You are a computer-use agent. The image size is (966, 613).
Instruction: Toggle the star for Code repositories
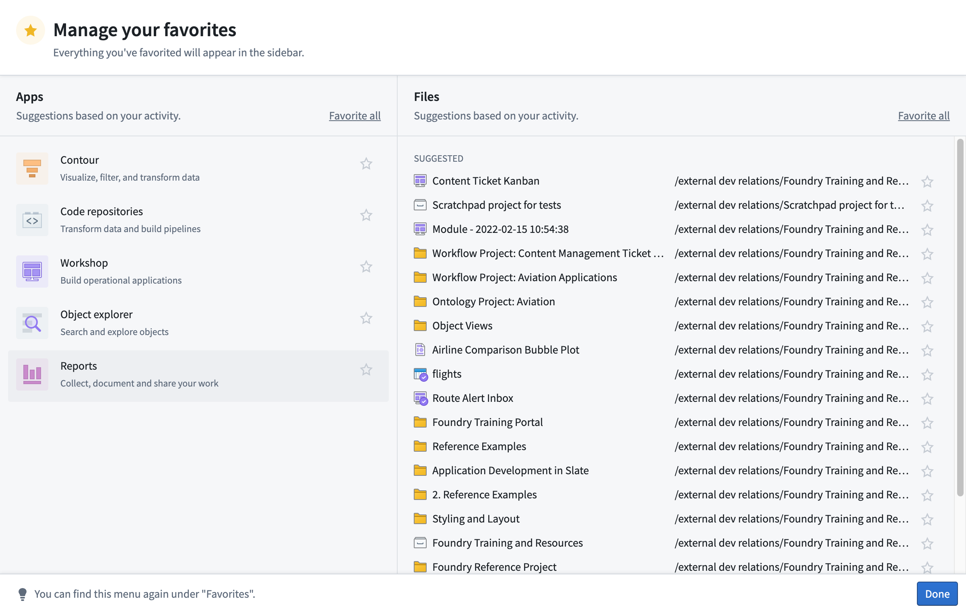[x=366, y=215]
